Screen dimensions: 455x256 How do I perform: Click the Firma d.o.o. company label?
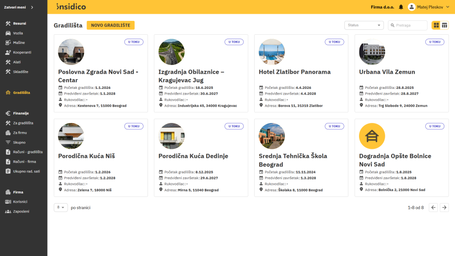tap(383, 7)
